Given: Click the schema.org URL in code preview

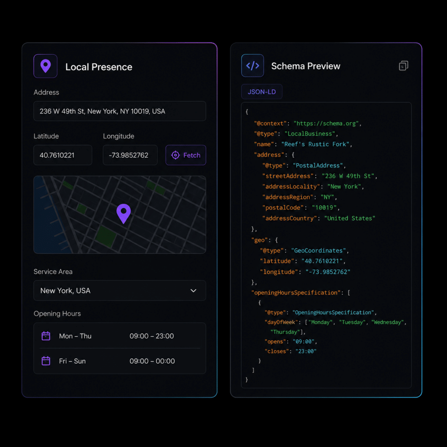Looking at the screenshot, I should [x=326, y=124].
